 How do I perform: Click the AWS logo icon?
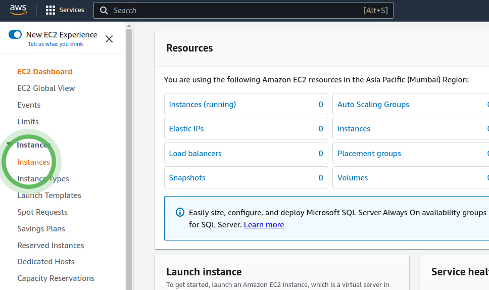[x=18, y=10]
